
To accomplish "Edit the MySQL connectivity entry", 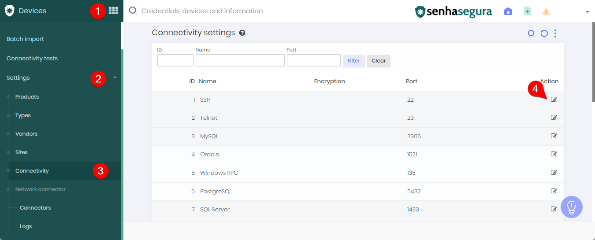I will click(554, 136).
